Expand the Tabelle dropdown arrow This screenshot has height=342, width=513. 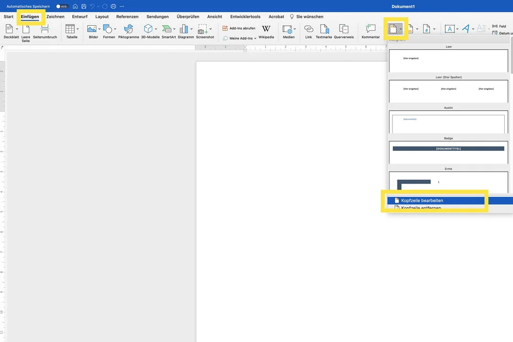pos(77,29)
